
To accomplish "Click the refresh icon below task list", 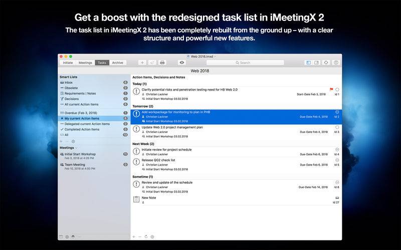I will 146,236.
